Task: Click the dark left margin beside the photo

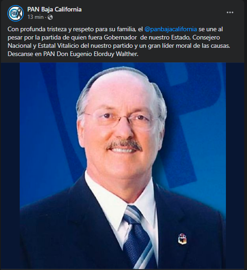Action: (x=10, y=165)
